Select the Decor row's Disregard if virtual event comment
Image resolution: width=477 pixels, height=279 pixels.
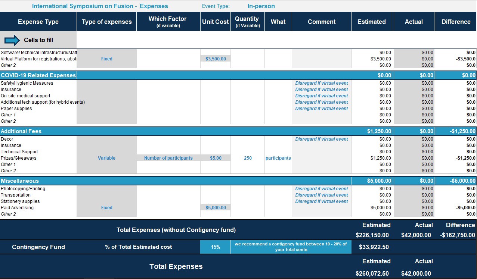point(321,139)
